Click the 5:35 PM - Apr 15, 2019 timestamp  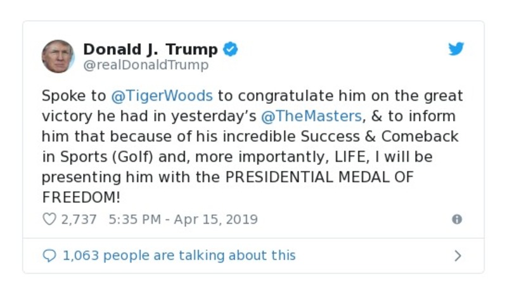pos(183,219)
